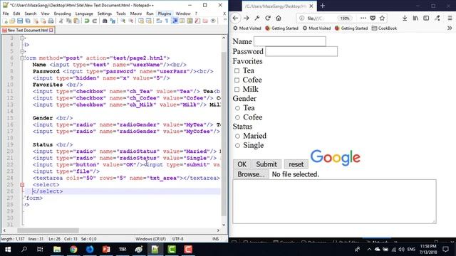456x256 pixels.
Task: Click the Password input field
Action: coord(301,51)
